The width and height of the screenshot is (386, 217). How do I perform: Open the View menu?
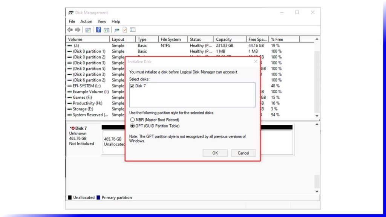(102, 21)
